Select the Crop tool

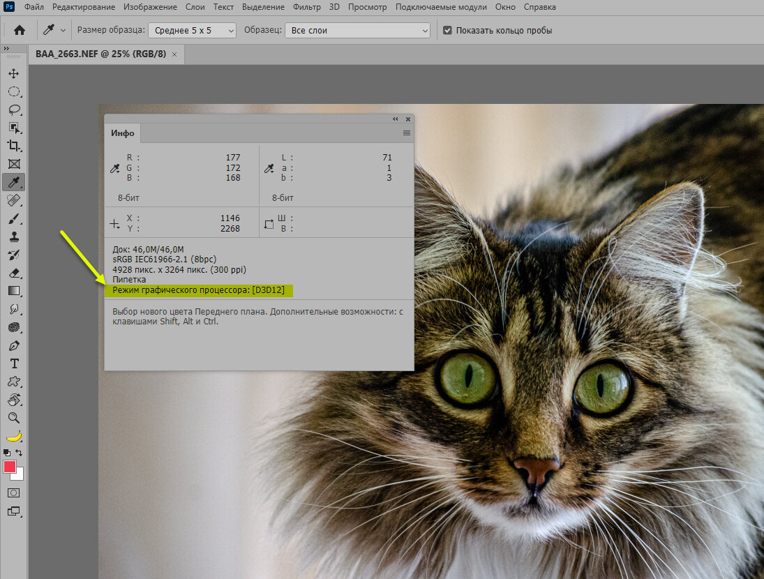(14, 146)
